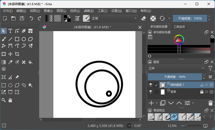The width and height of the screenshot is (215, 130).
Task: Select the Color Sampler eyedropper tool
Action: pos(10,62)
